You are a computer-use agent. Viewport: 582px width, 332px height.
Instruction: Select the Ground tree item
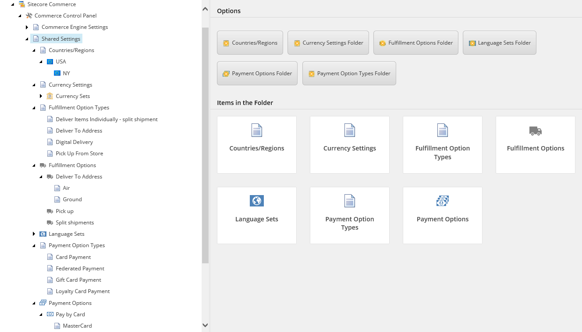tap(72, 199)
